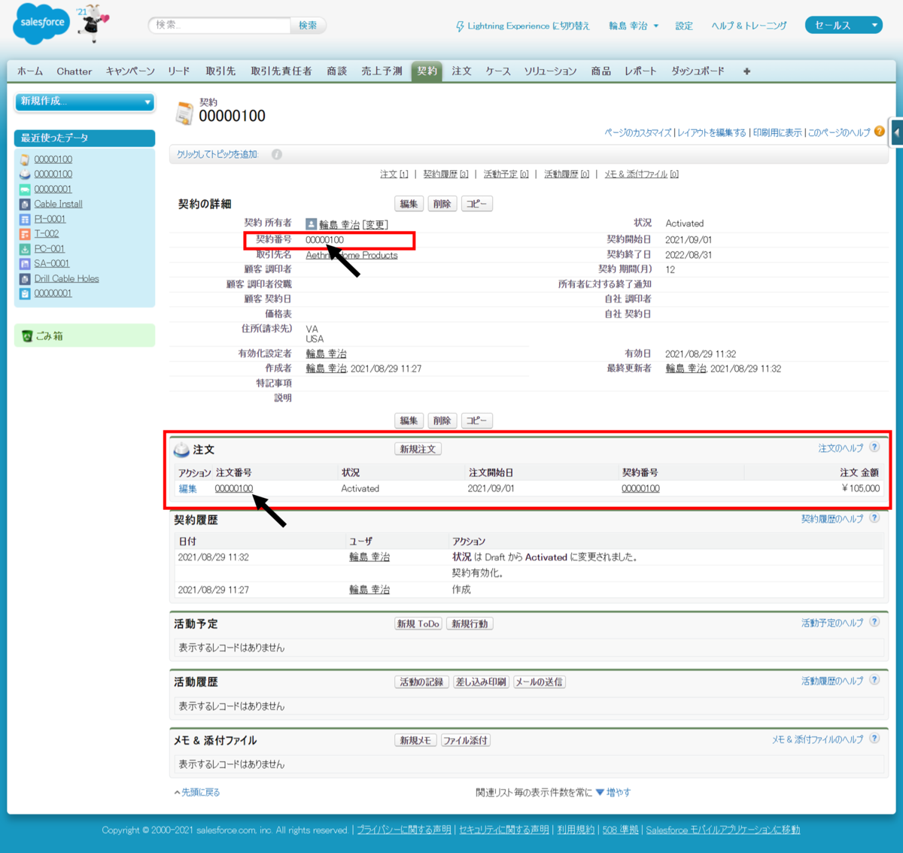Open the レポート tab
This screenshot has width=903, height=853.
click(x=640, y=71)
